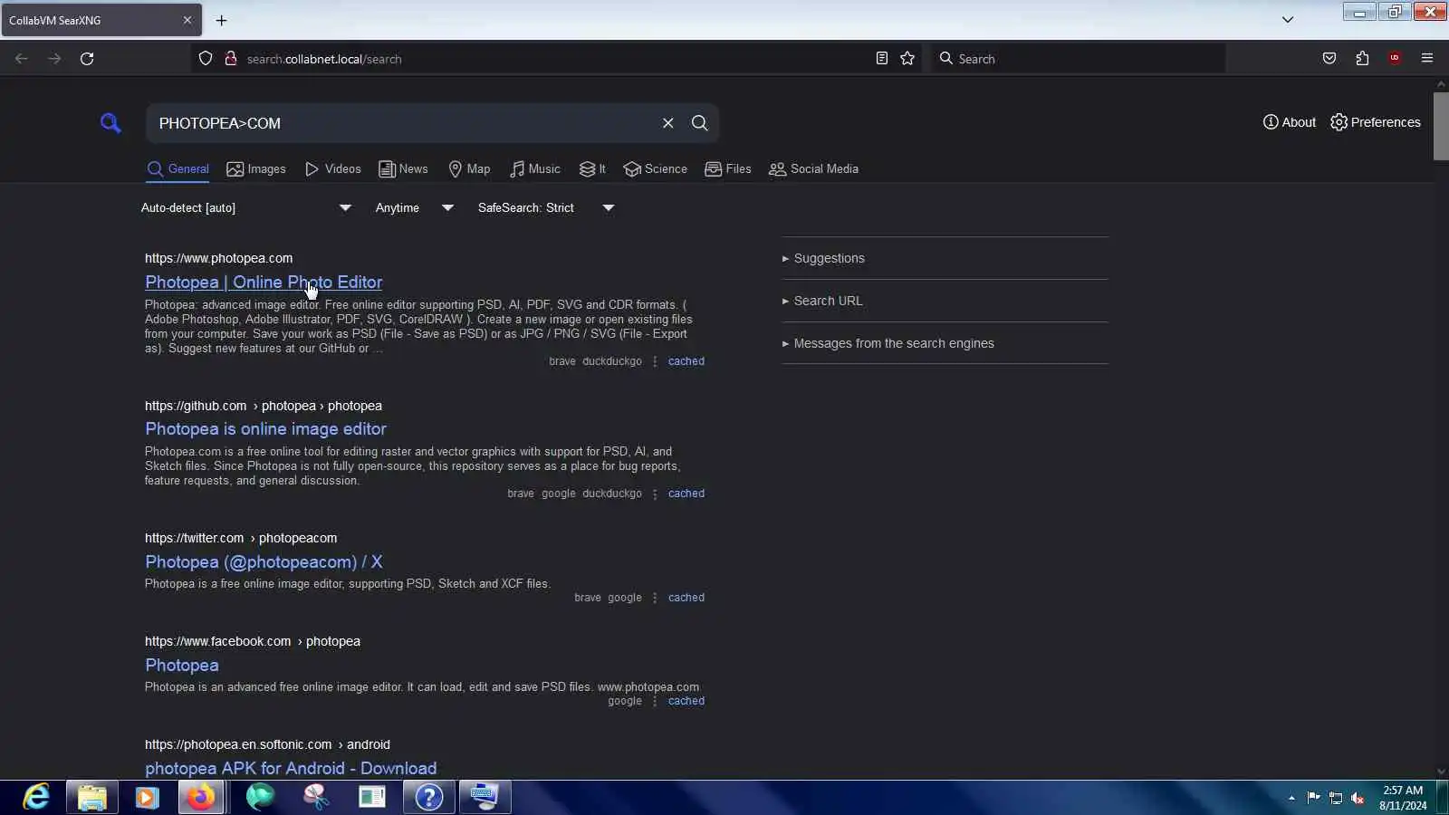Select the General search category tab
This screenshot has height=815, width=1449.
coord(178,169)
